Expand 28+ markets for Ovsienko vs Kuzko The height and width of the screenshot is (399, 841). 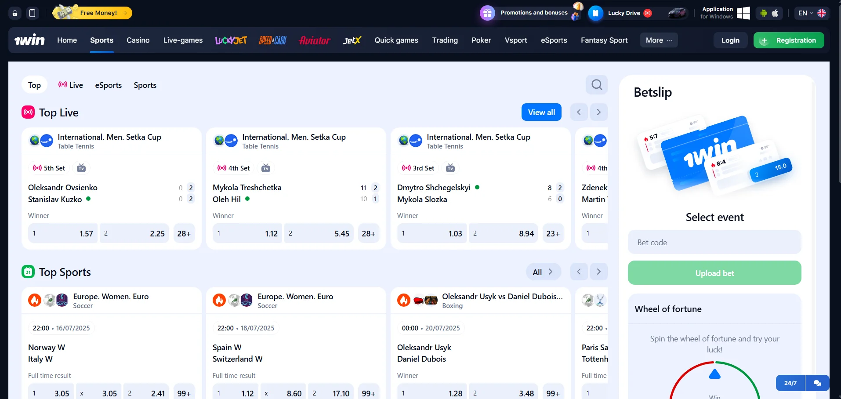[184, 233]
